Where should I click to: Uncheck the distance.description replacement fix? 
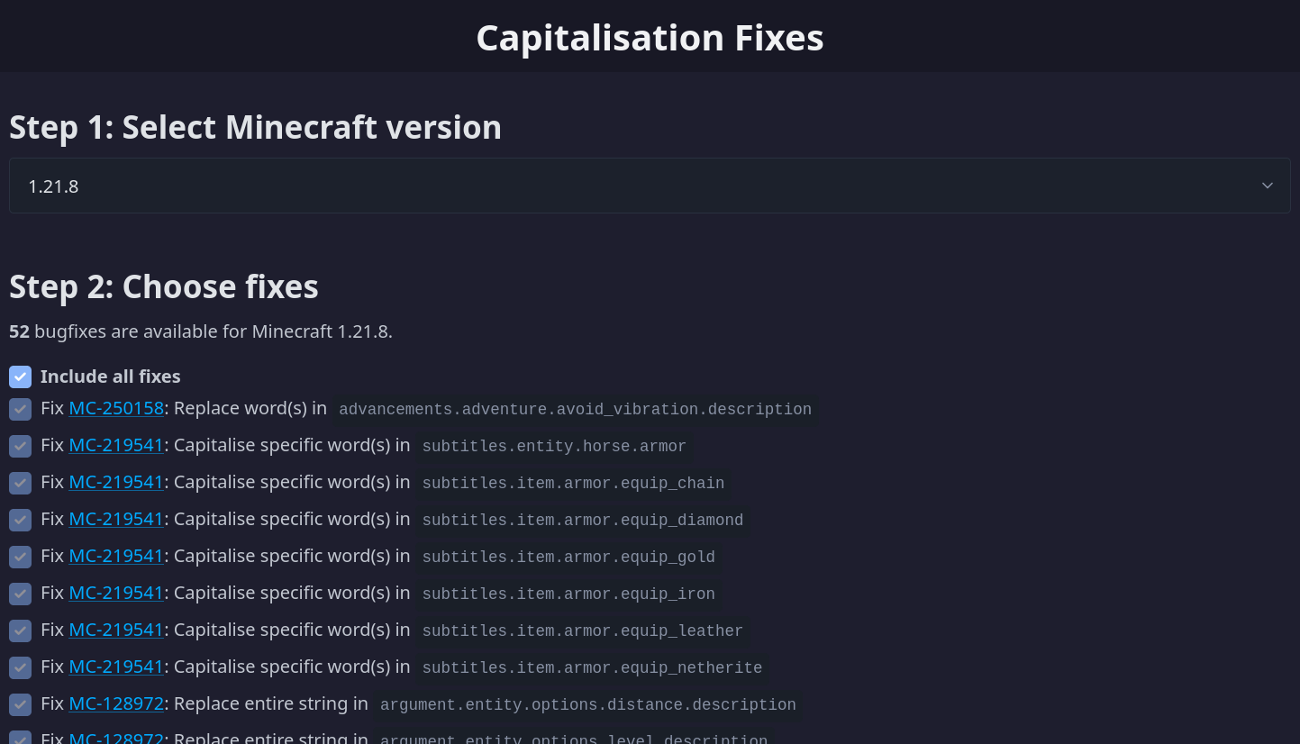click(x=20, y=704)
